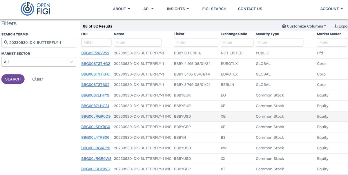Click the PUBLIC security type cell
Viewport: 348px width, 175px height.
point(262,53)
